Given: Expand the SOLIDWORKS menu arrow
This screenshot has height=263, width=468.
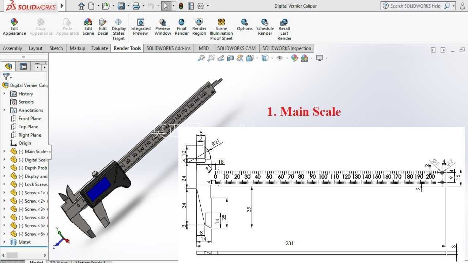Looking at the screenshot, I should (x=62, y=6).
